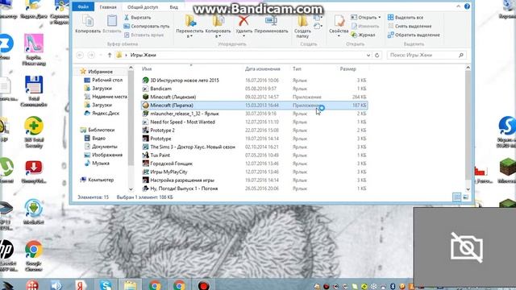Select mlauncher_release_1_32 shortcut
The image size is (516, 290).
point(254,114)
